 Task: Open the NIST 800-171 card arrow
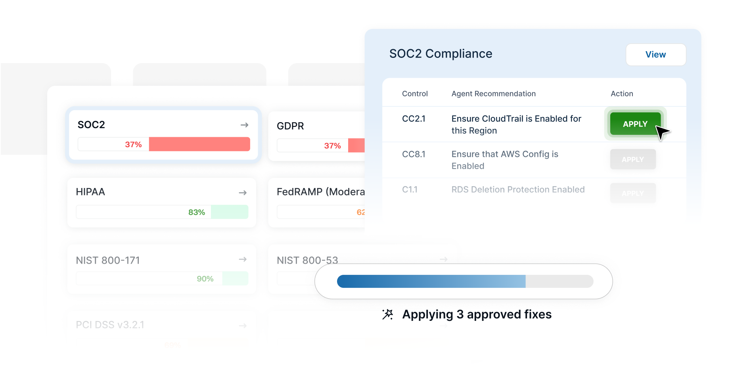(243, 259)
